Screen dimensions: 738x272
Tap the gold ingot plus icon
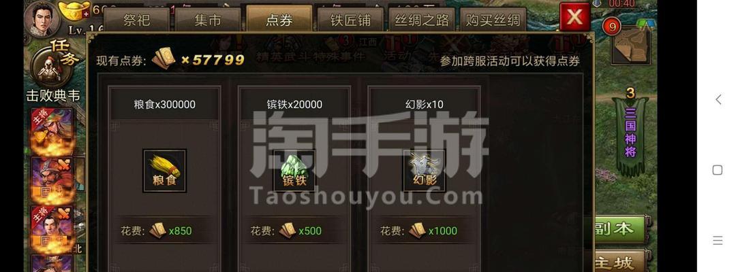(x=74, y=10)
